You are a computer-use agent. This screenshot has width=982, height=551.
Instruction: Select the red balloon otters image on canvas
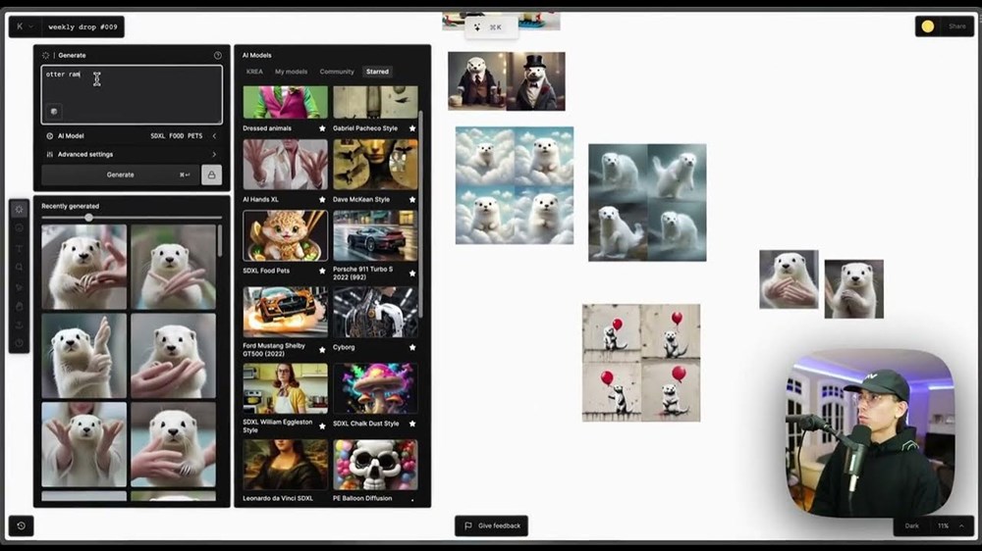641,363
